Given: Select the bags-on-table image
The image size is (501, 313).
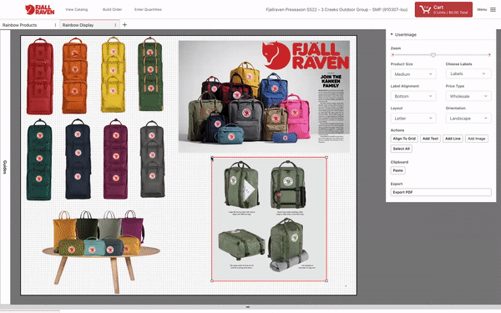Looking at the screenshot, I should pos(101,252).
